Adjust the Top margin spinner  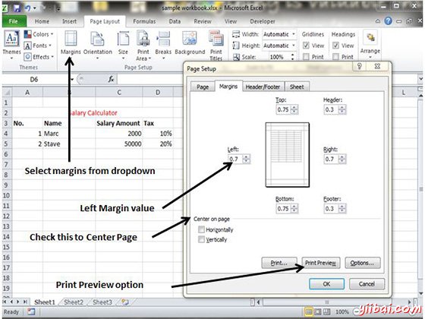[294, 109]
